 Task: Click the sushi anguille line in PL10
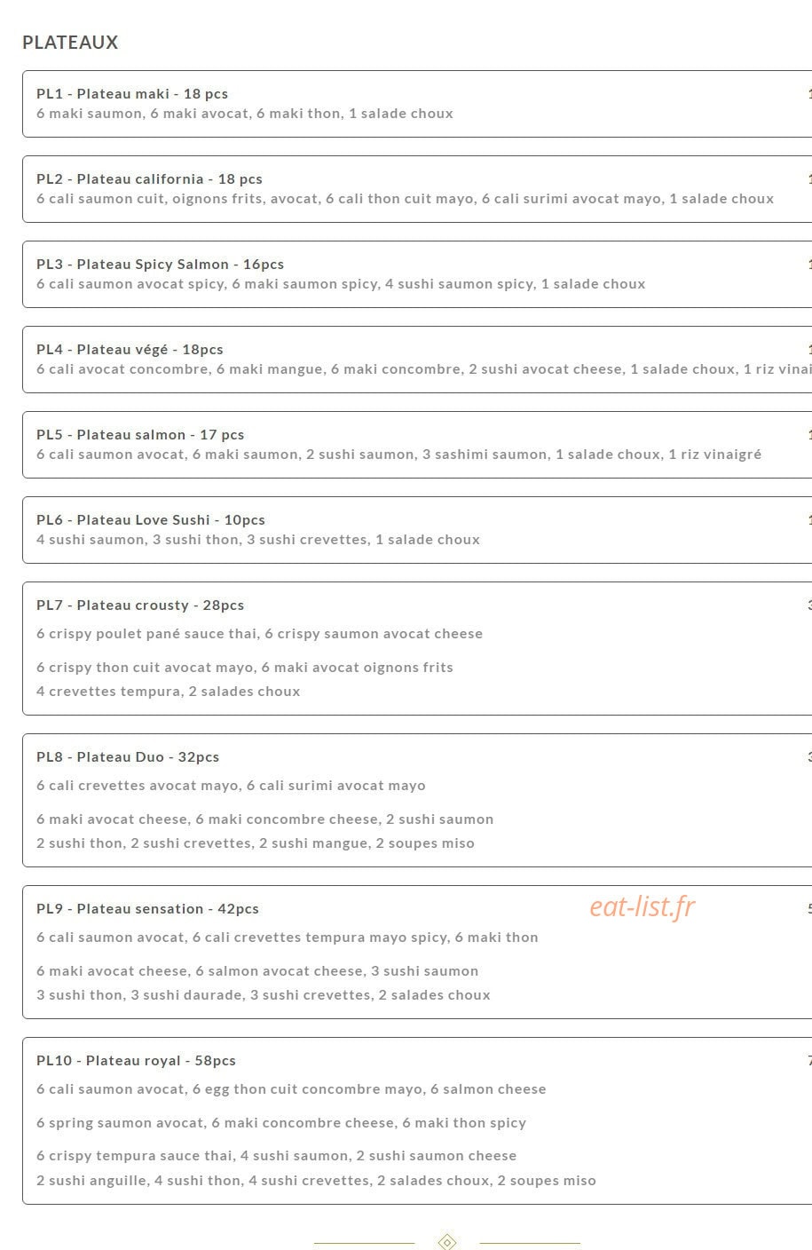click(x=316, y=1181)
